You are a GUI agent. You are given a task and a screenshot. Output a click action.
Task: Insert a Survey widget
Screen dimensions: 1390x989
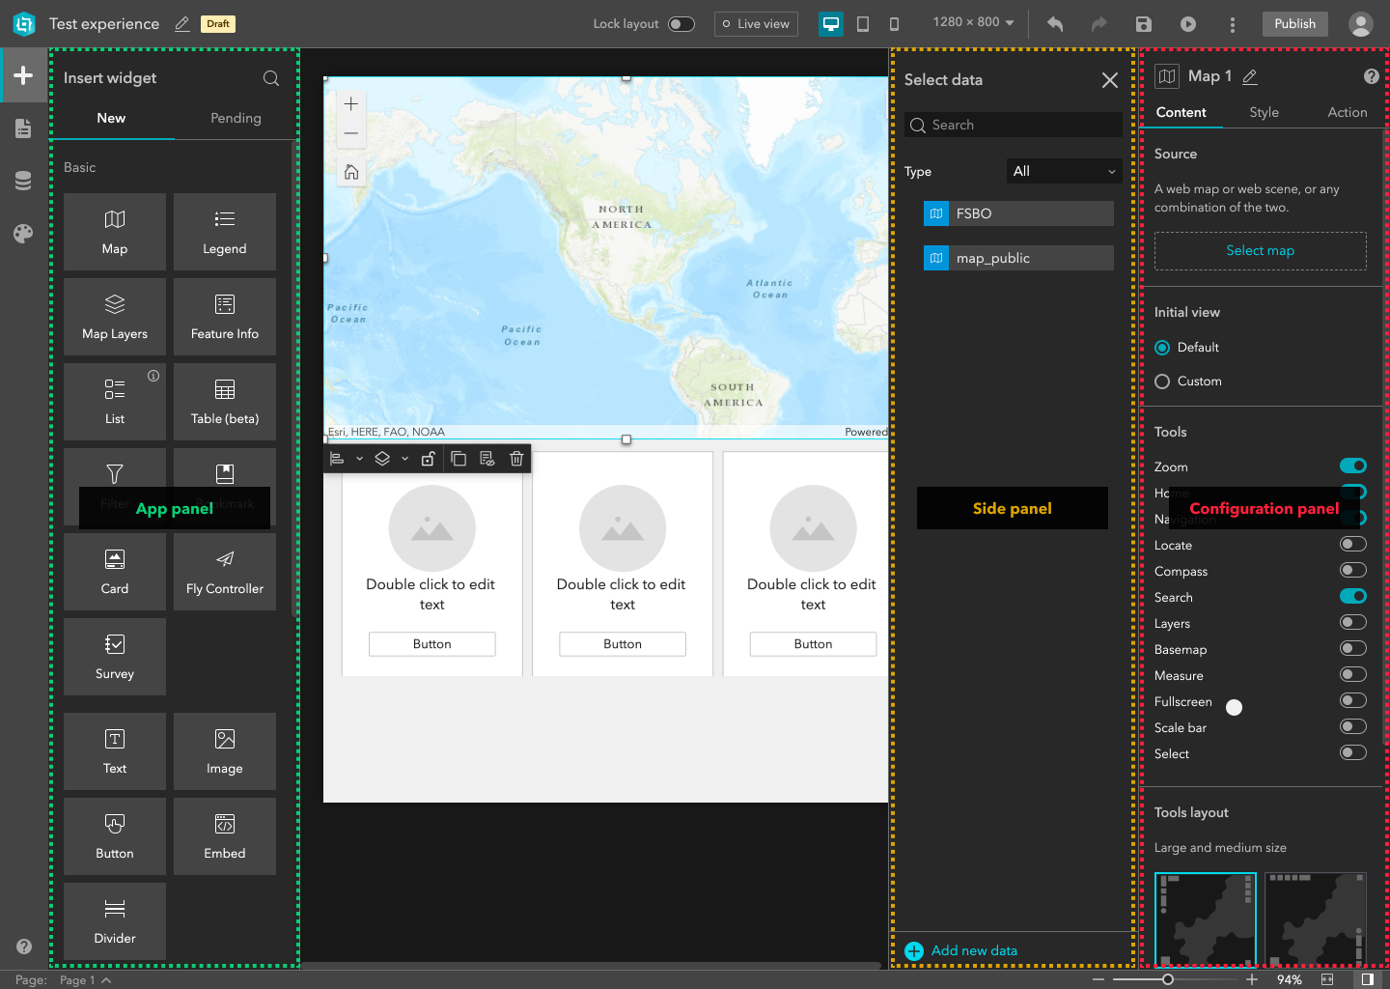pos(114,657)
